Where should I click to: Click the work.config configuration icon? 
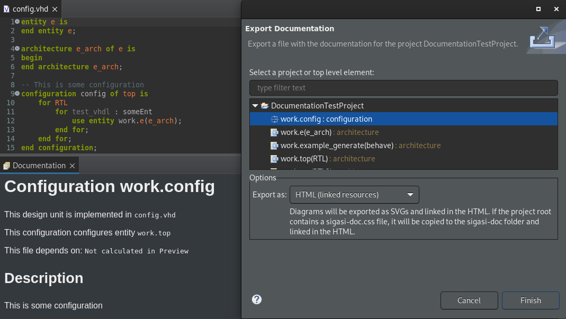(x=274, y=119)
